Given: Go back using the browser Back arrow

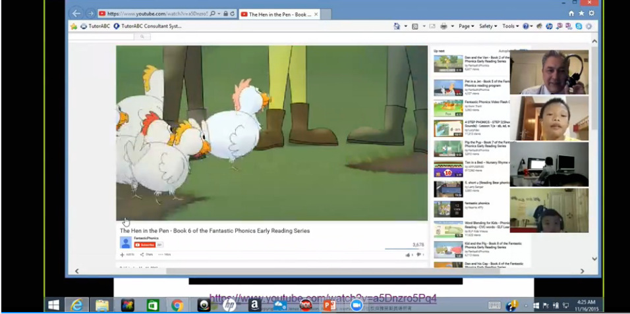Looking at the screenshot, I should [x=76, y=13].
